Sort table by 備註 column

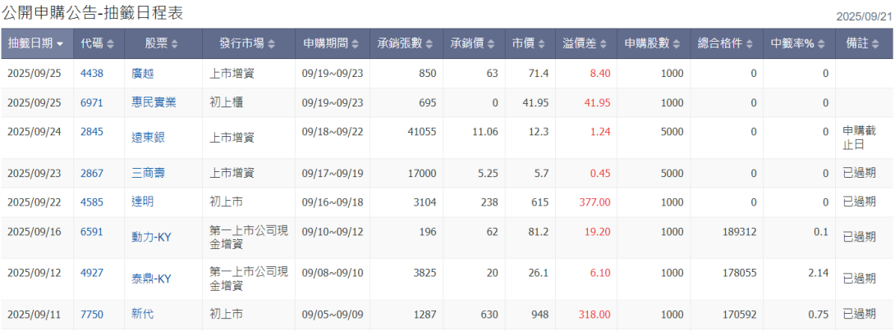click(865, 43)
